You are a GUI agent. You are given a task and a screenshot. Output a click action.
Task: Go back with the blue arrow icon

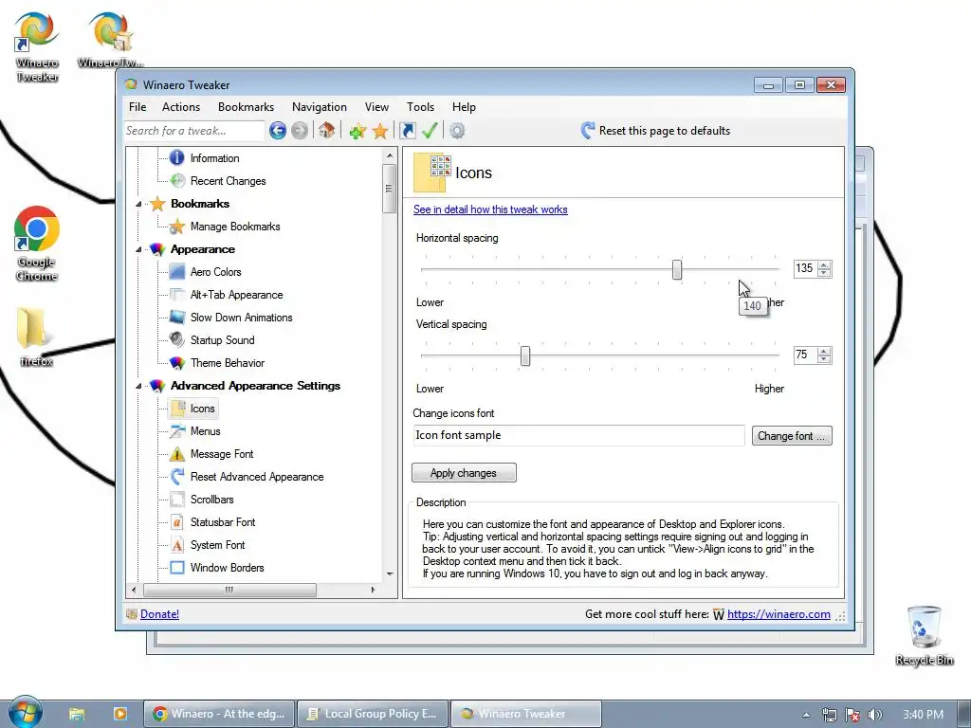click(x=278, y=131)
